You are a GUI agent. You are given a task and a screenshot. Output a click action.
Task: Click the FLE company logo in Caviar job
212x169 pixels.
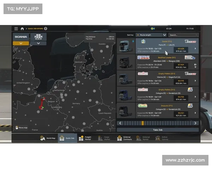(x=143, y=42)
